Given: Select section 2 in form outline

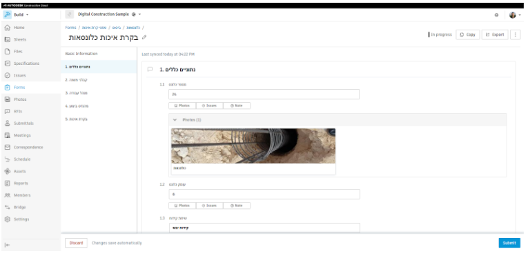Looking at the screenshot, I should pos(99,80).
